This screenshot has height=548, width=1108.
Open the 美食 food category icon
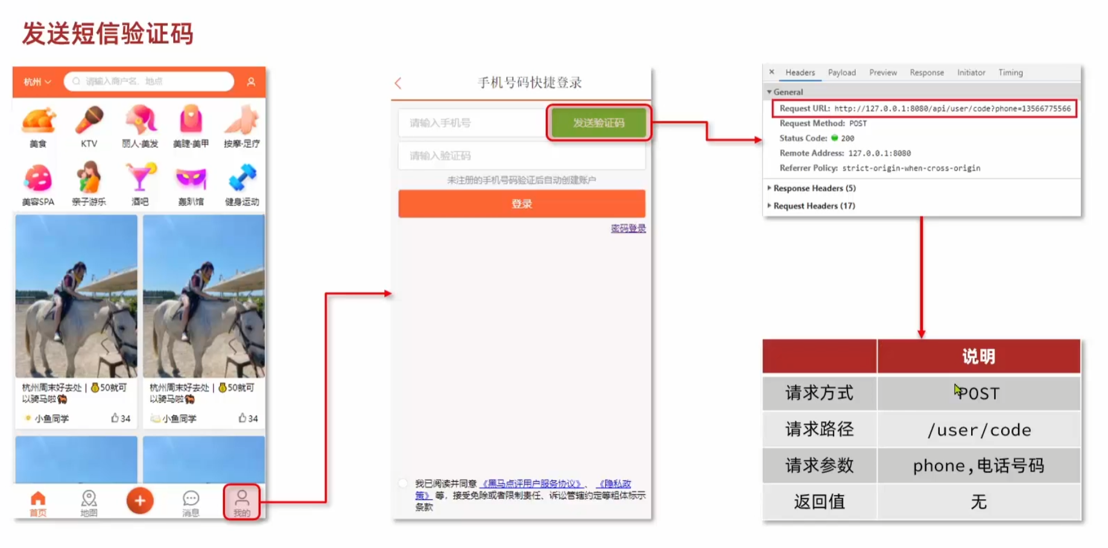[x=38, y=120]
